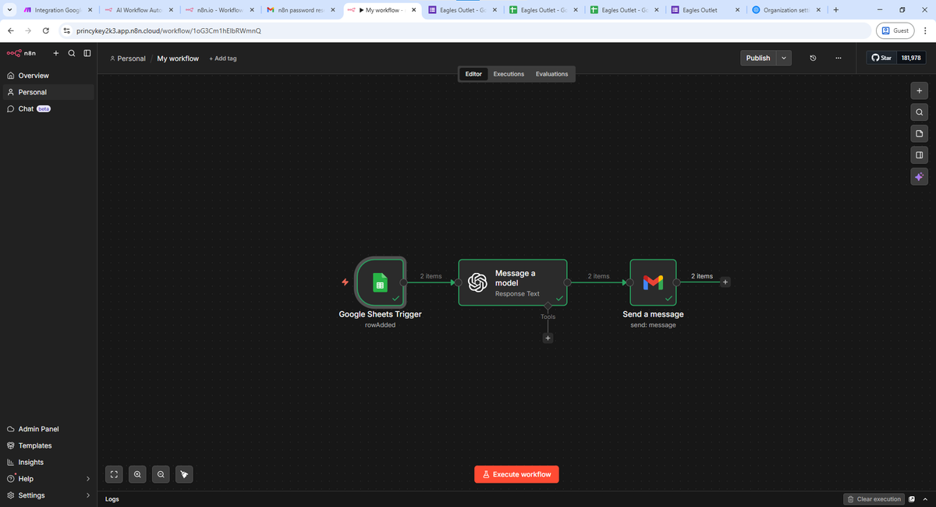Click the plus add-node icon on canvas right
This screenshot has height=507, width=936.
pyautogui.click(x=920, y=90)
